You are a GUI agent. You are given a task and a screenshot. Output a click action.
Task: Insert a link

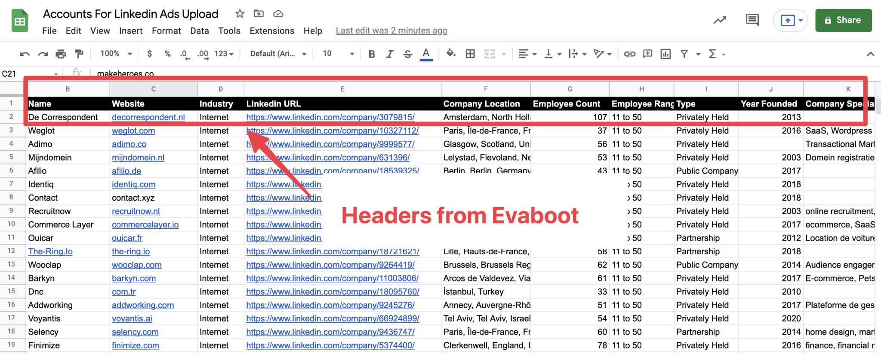coord(630,54)
